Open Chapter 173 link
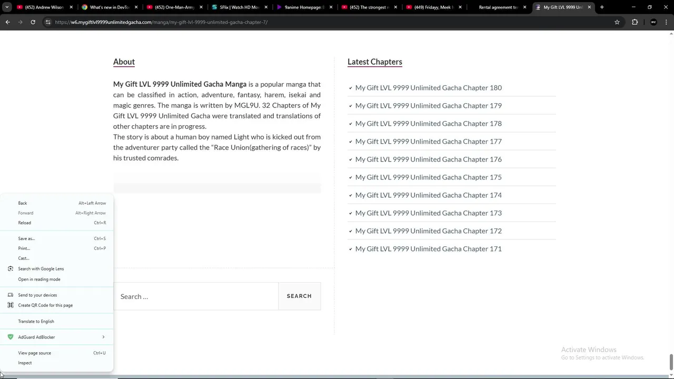 (x=428, y=213)
